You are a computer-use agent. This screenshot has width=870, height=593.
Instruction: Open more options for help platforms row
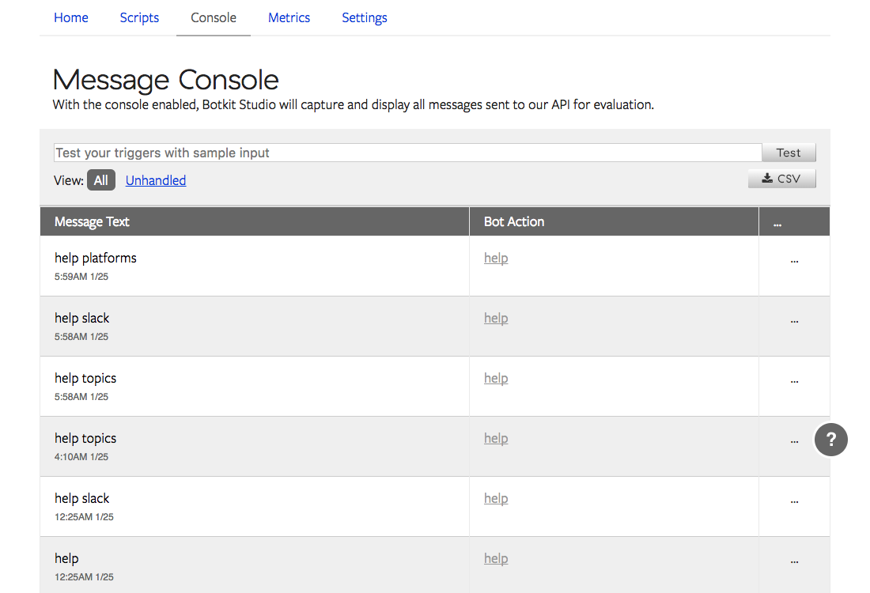pyautogui.click(x=794, y=261)
